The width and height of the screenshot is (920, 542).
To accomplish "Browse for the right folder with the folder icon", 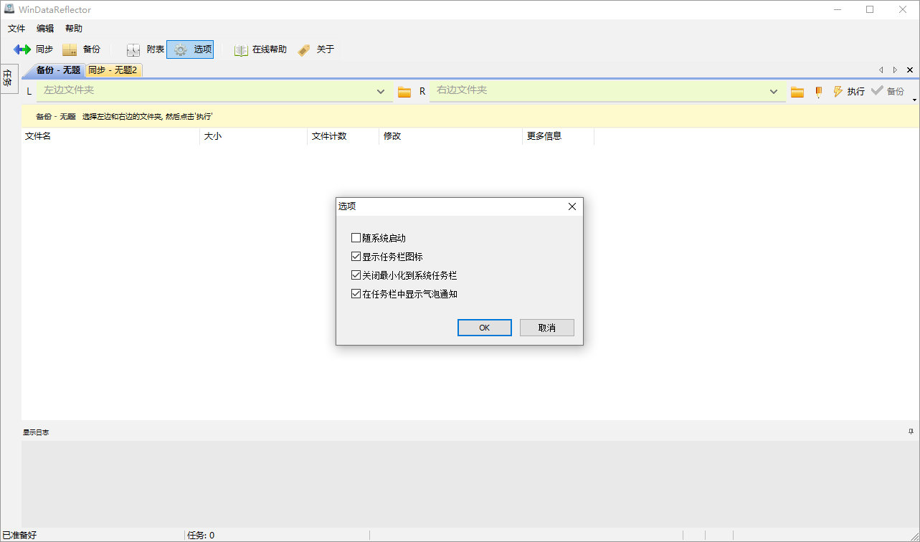I will (797, 92).
